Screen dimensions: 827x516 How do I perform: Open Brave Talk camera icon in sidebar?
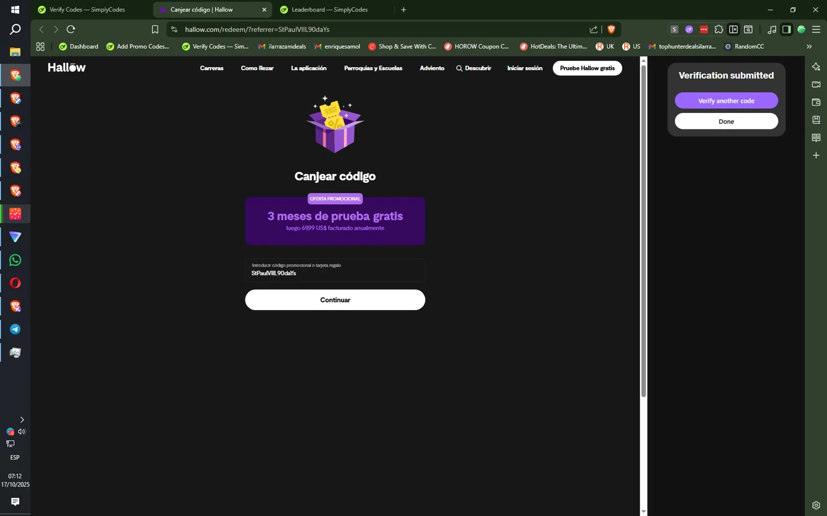(x=816, y=84)
